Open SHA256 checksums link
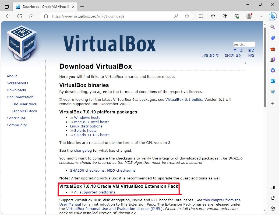 [x=87, y=171]
